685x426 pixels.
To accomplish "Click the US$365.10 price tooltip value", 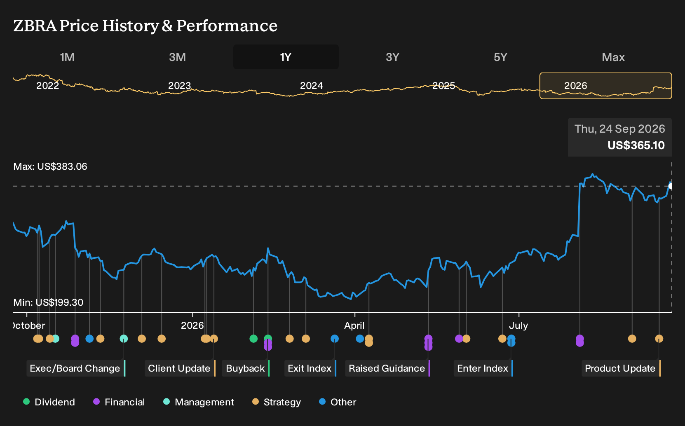I will [636, 145].
